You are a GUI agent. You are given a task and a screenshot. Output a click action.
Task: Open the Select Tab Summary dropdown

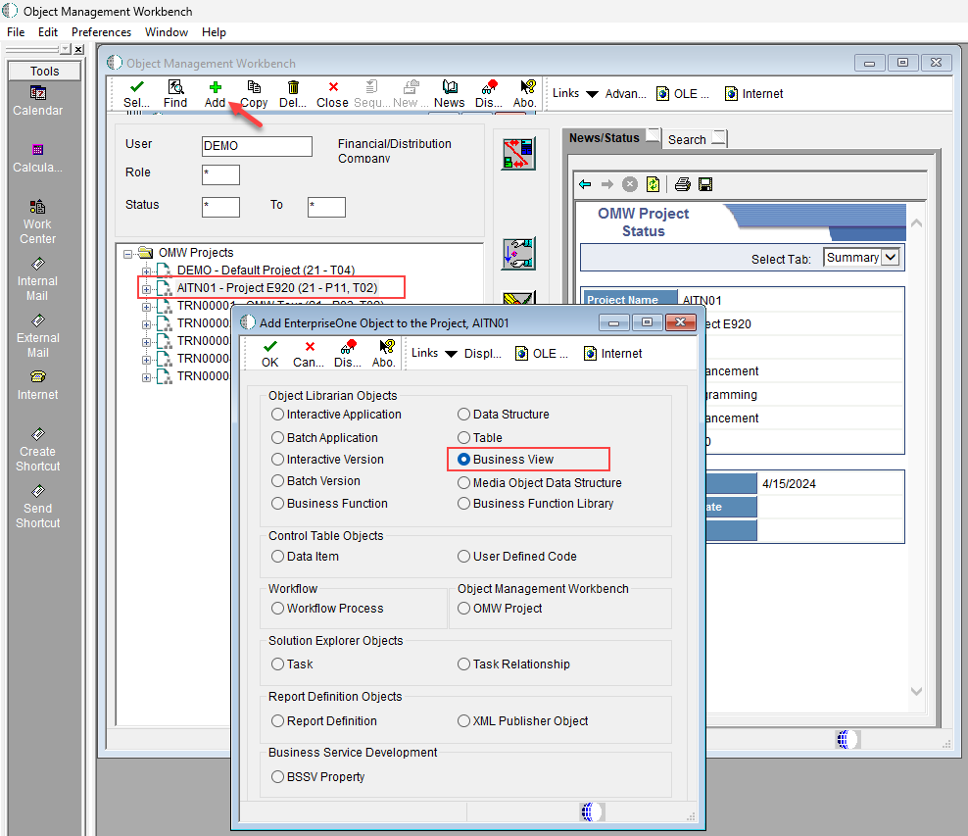pos(891,257)
